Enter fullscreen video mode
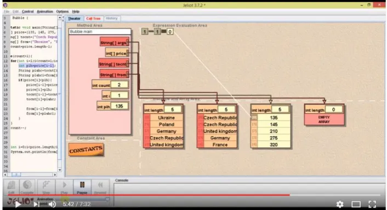 pyautogui.click(x=372, y=204)
